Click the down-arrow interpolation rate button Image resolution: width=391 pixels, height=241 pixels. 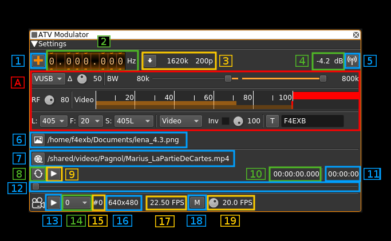tap(150, 61)
